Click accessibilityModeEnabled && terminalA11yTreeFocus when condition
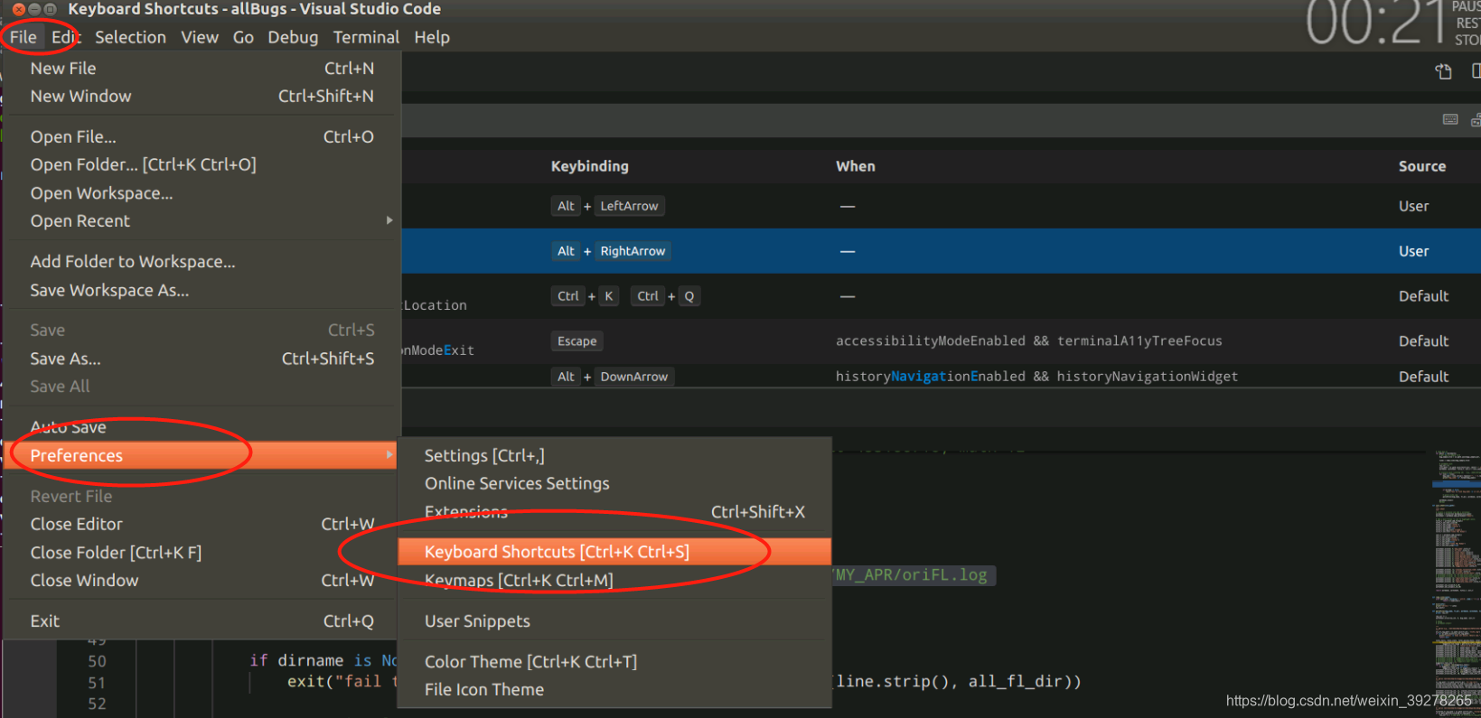Screen dimensions: 1481x718 (x=1028, y=341)
